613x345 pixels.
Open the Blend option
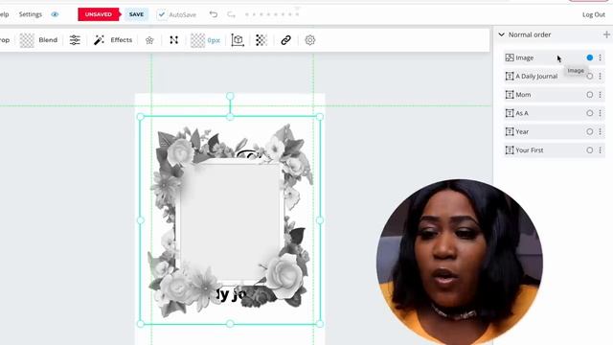coord(48,40)
